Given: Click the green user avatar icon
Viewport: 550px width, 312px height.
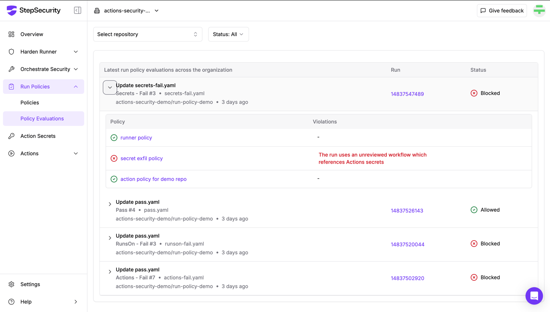Looking at the screenshot, I should coord(539,10).
